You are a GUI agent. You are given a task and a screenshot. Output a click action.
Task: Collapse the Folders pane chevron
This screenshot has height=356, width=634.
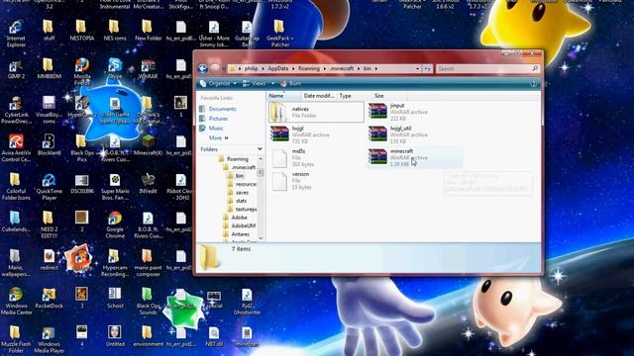coord(260,149)
